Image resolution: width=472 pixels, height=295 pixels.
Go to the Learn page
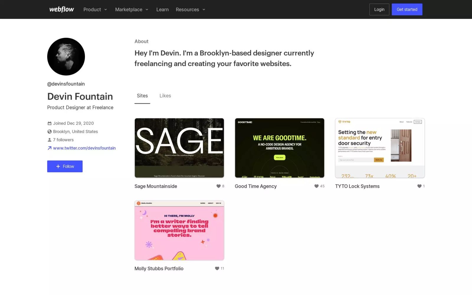(x=163, y=9)
